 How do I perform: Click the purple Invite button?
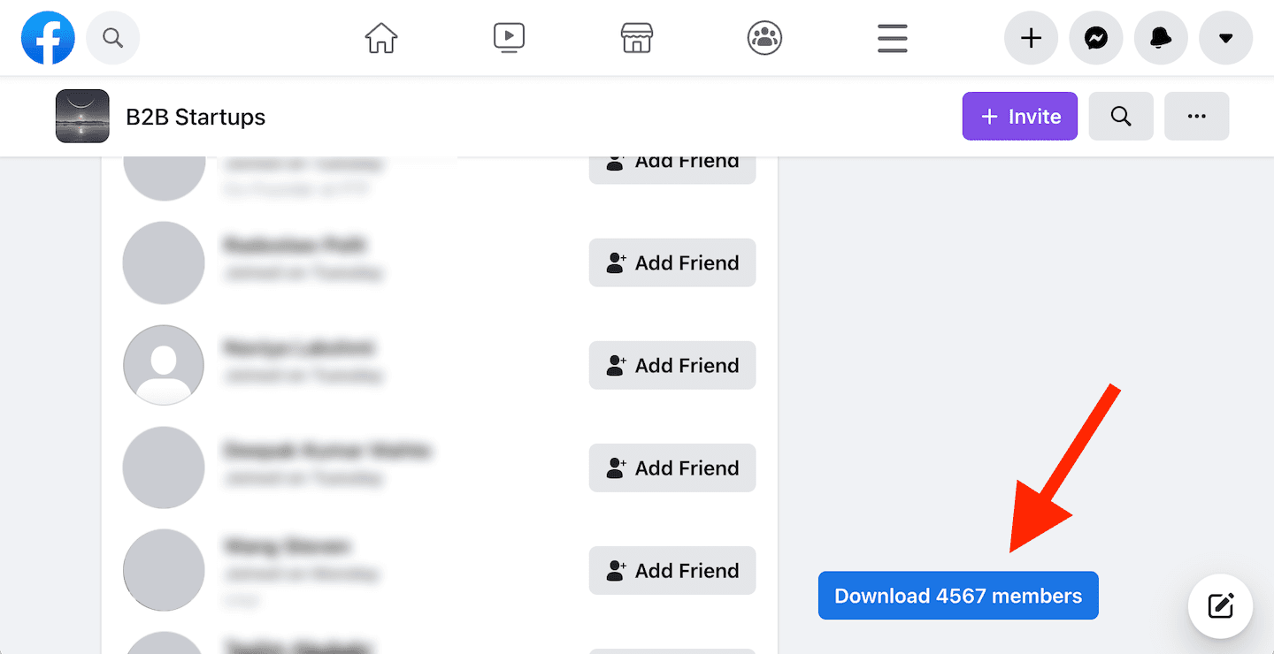coord(1020,117)
